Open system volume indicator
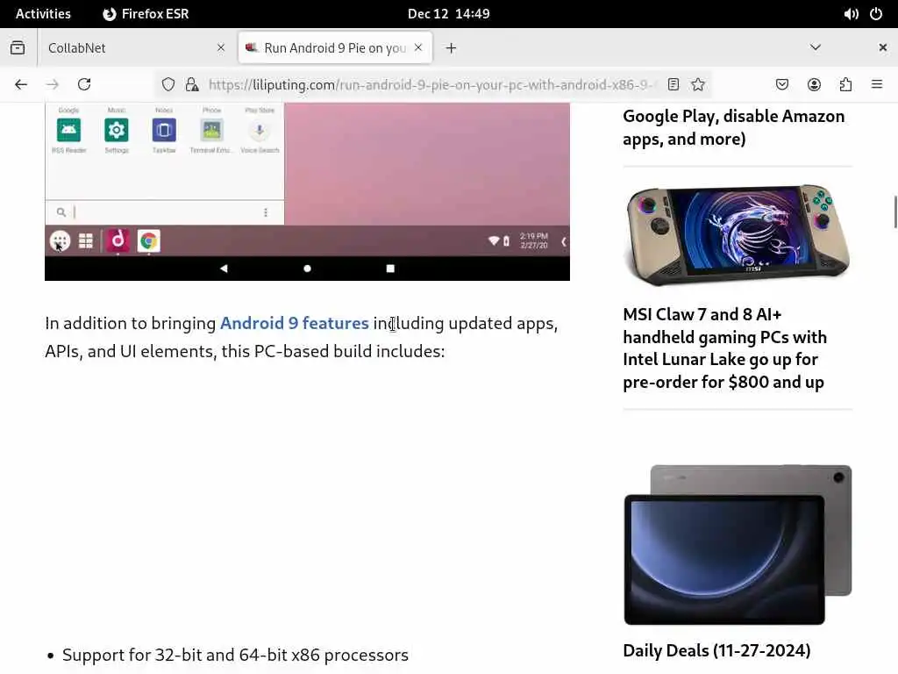Viewport: 898px width, 674px height. click(x=851, y=14)
